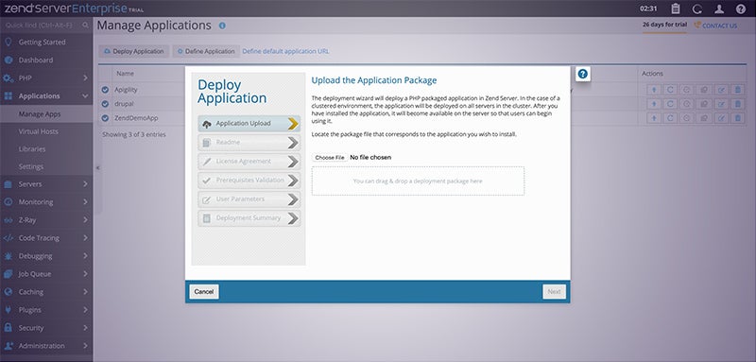Screen dimensions: 756x362
Task: Select the Application Upload wizard step
Action: (249, 124)
